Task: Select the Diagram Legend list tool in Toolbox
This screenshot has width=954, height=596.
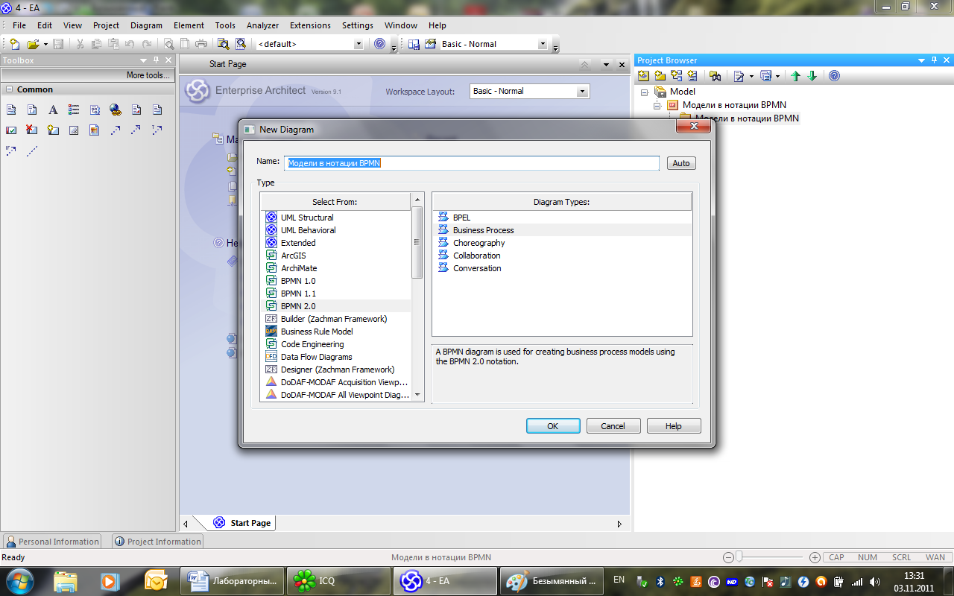Action: (x=74, y=110)
